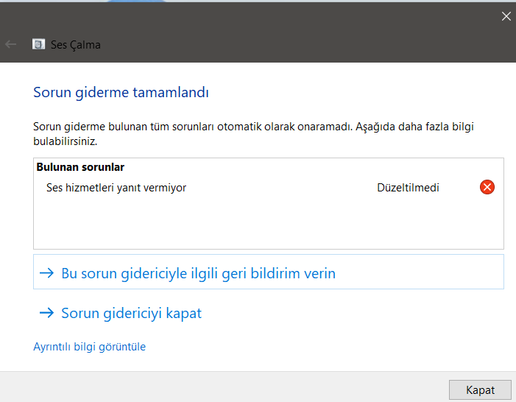
Task: Close the window with the top-right X
Action: [x=506, y=16]
